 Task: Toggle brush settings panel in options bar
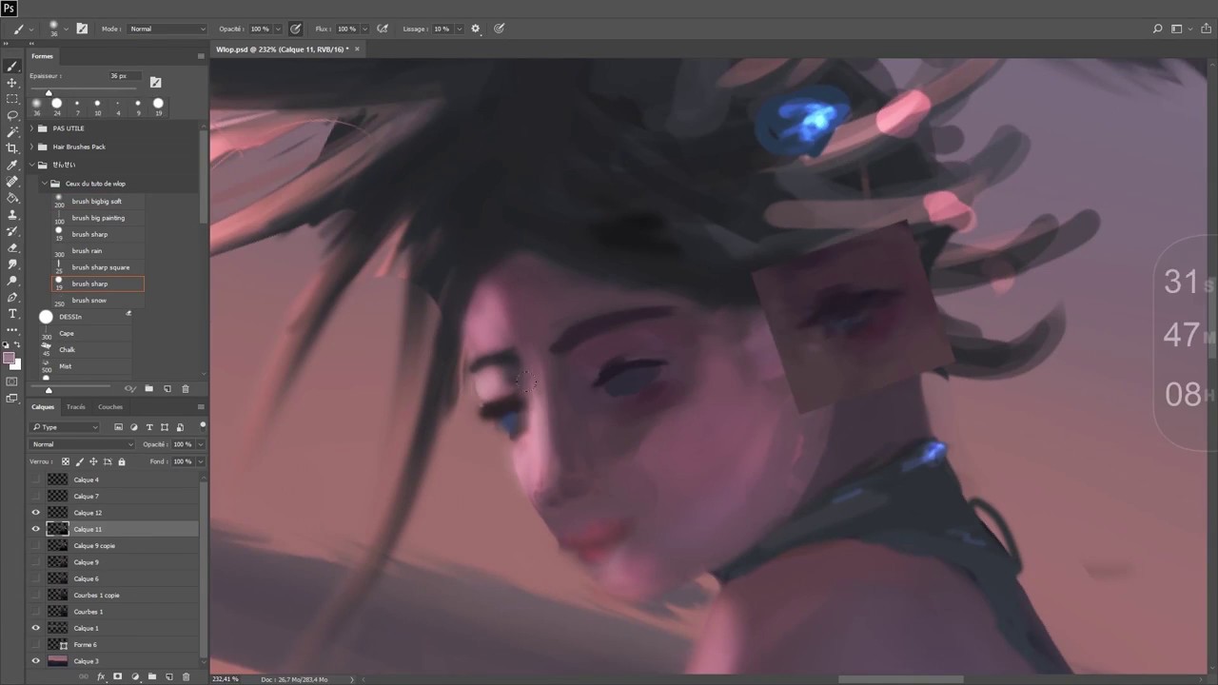click(82, 29)
